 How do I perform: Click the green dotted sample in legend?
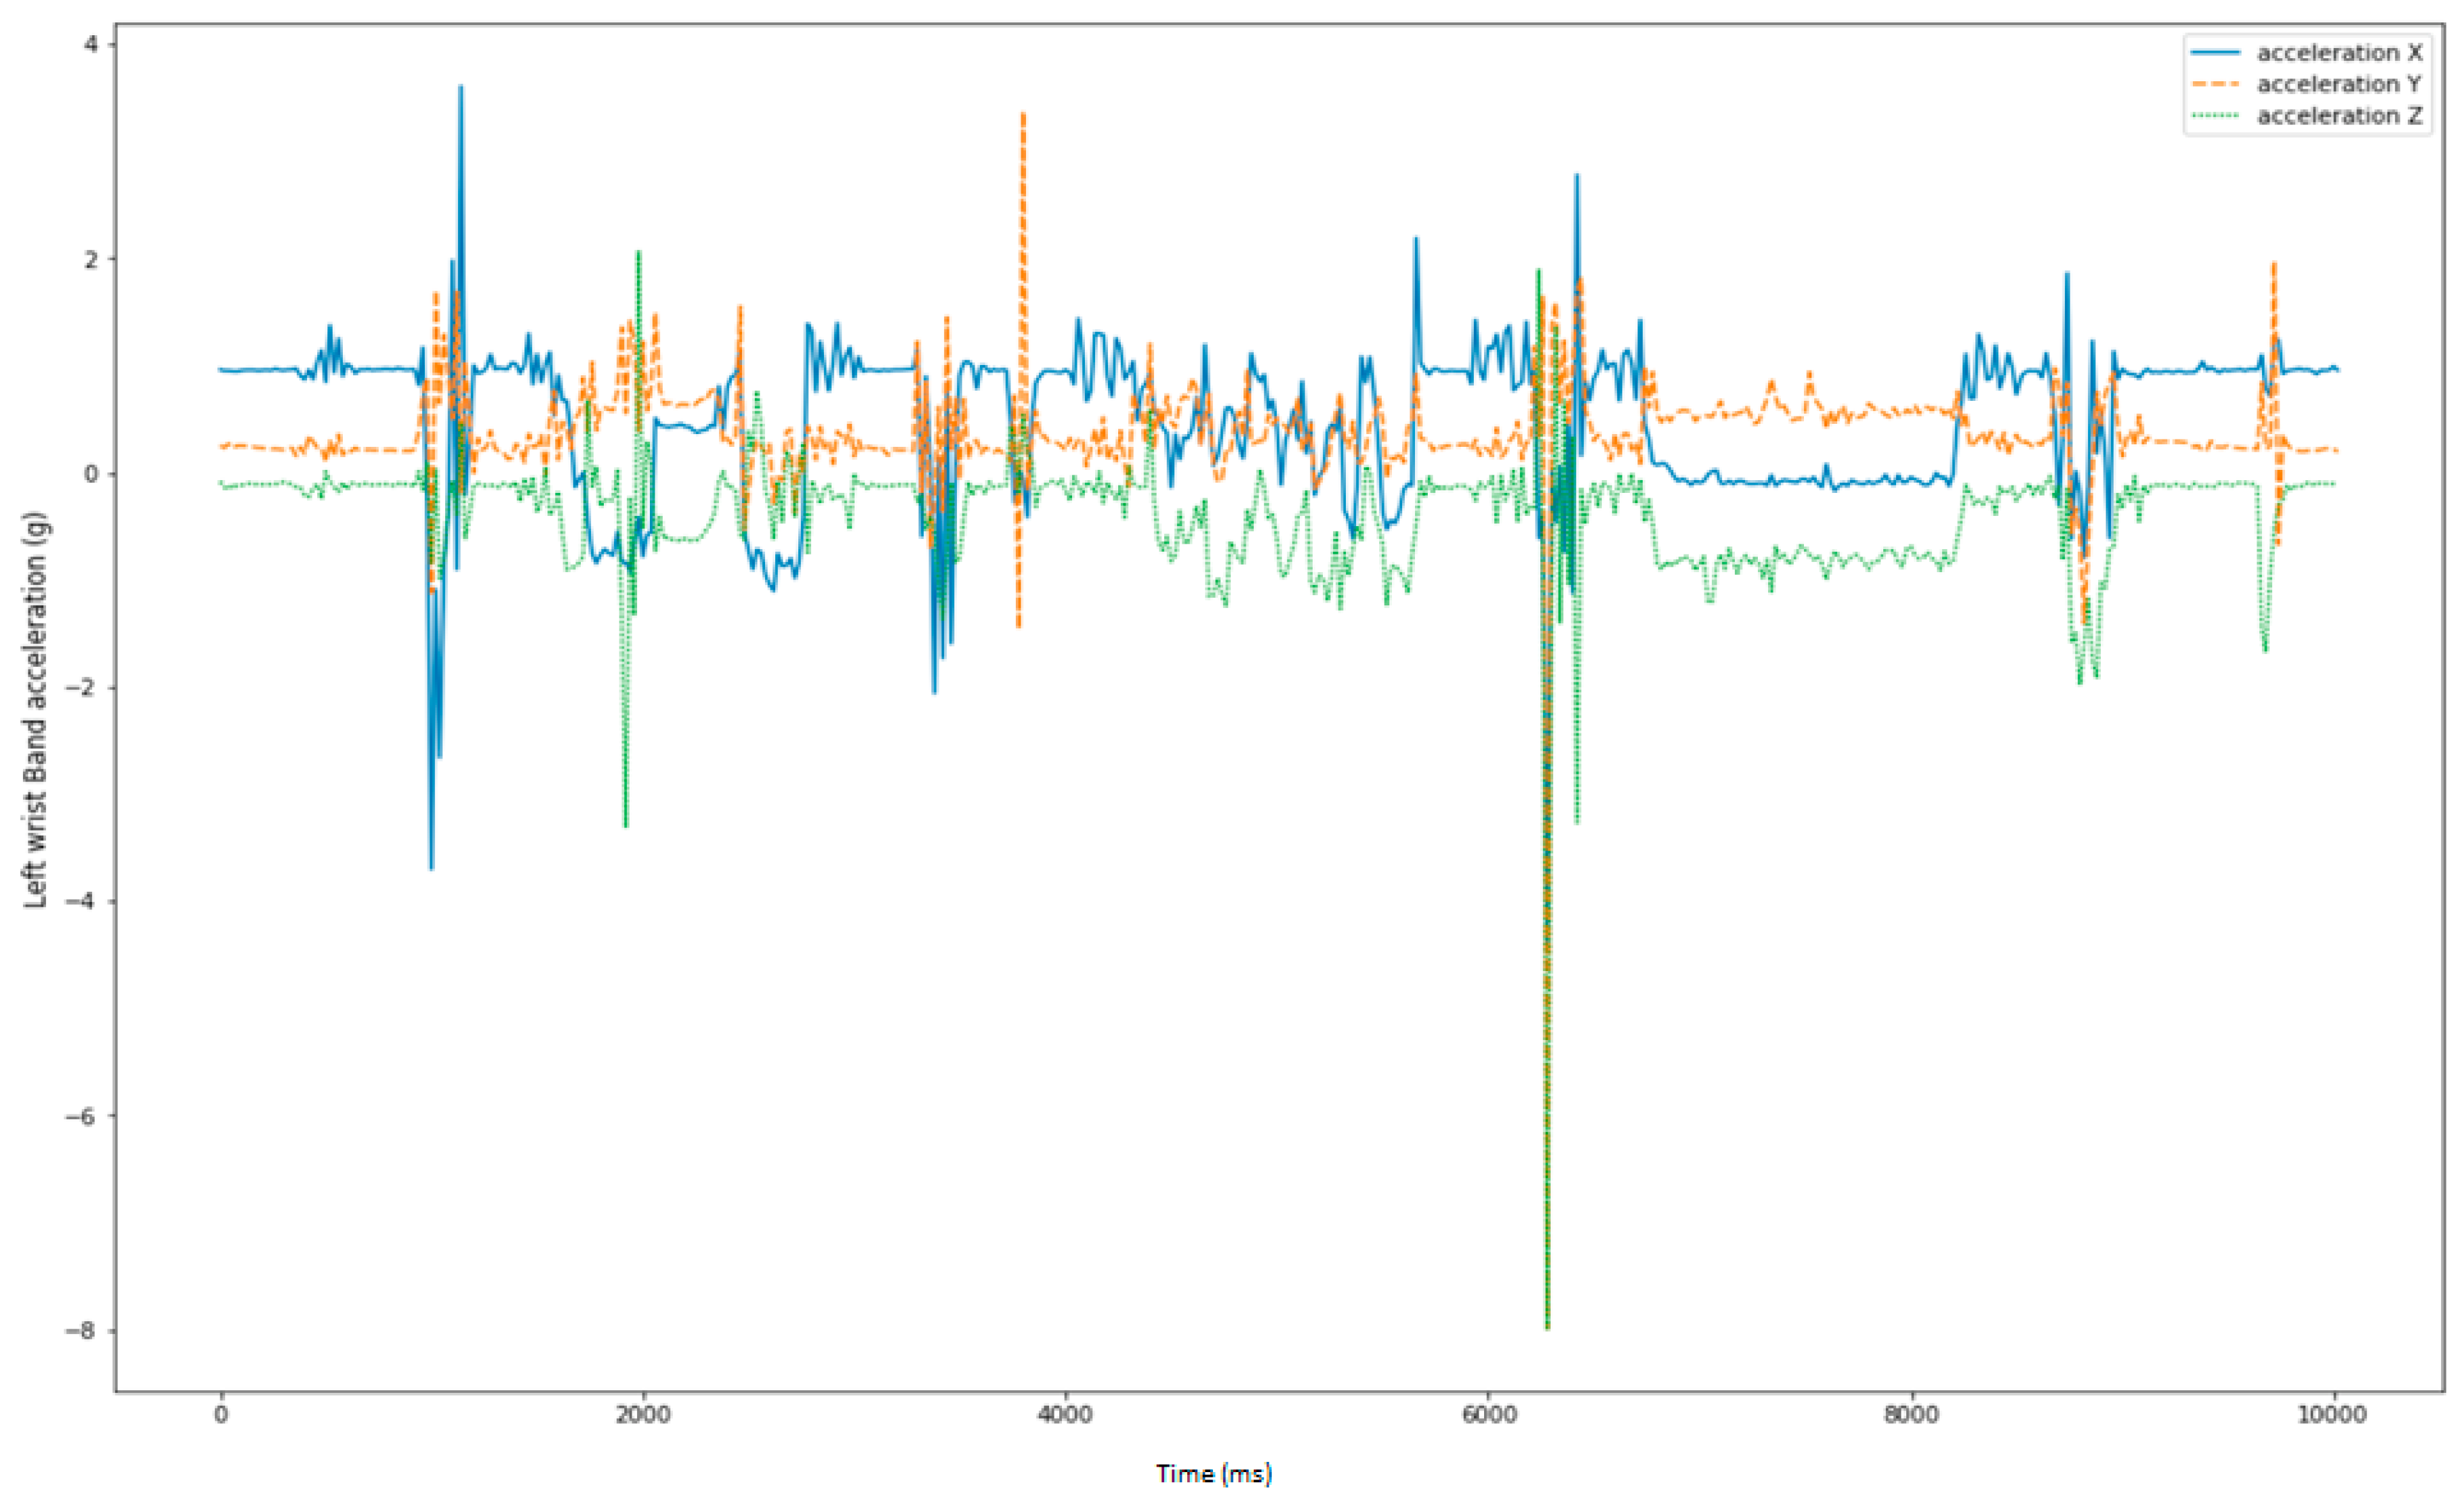point(2215,116)
